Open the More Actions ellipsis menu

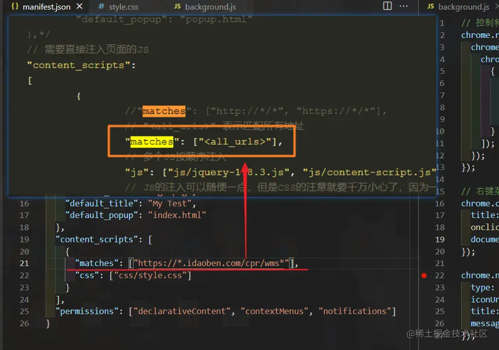tap(403, 6)
